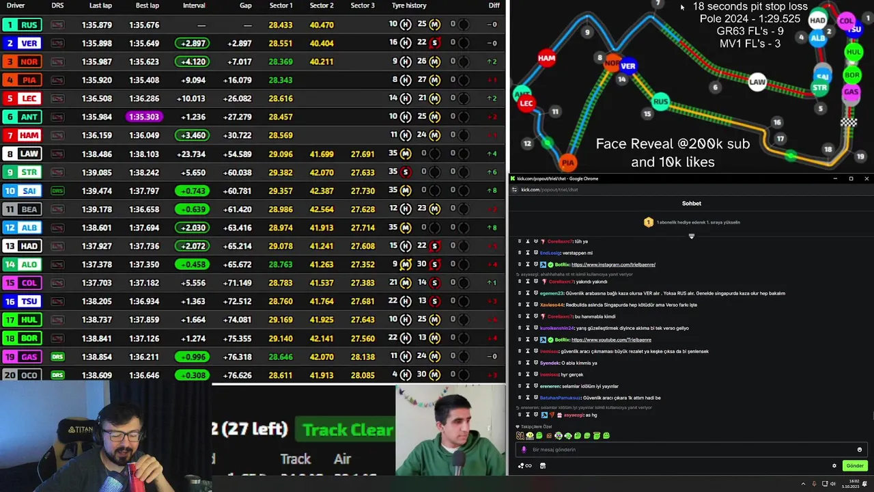Click the DRS indicator for SAI
Viewport: 874px width, 492px height.
tap(57, 191)
